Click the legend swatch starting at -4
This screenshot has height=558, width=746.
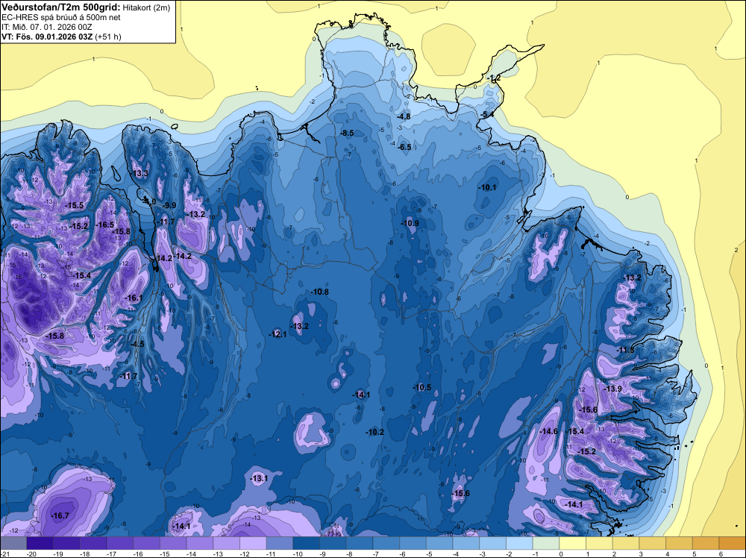tap(466, 543)
